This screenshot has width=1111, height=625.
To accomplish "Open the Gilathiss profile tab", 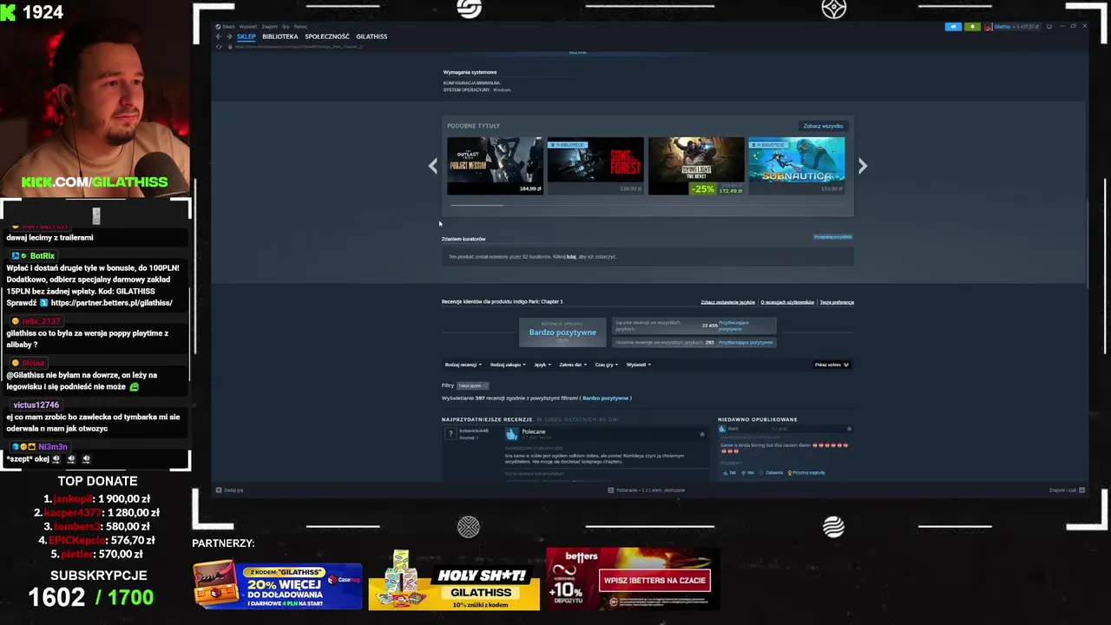I will 371,36.
